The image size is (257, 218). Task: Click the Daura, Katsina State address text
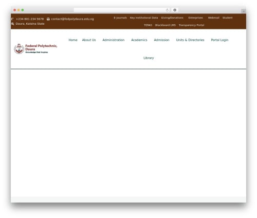30,24
